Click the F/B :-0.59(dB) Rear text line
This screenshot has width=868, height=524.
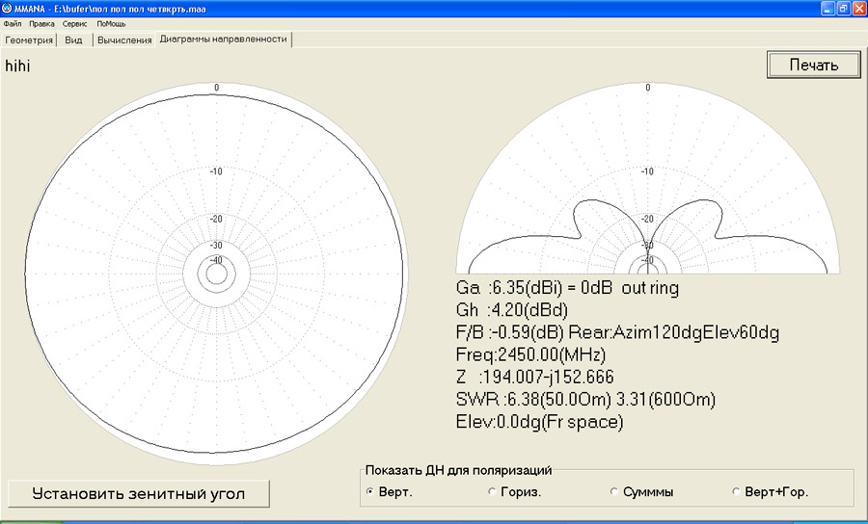click(x=617, y=332)
